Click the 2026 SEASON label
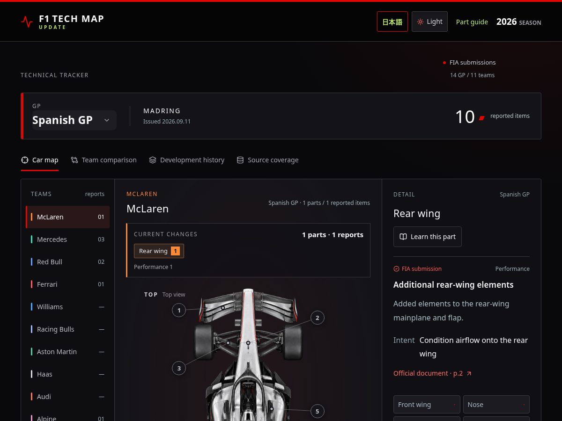 coord(518,22)
